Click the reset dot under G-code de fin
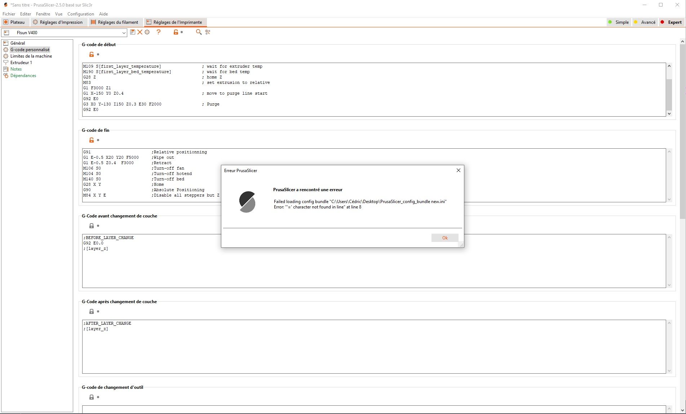 (x=98, y=140)
